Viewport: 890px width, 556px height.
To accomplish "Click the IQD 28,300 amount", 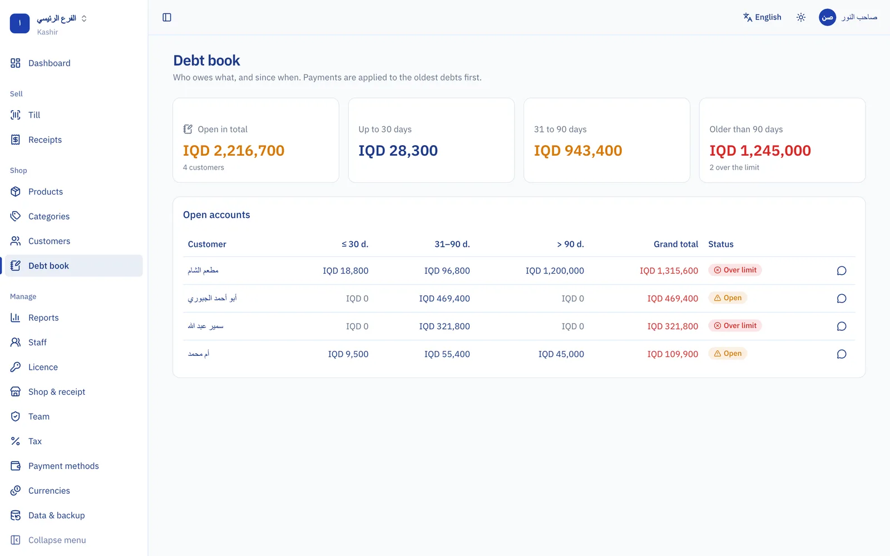I will point(398,151).
